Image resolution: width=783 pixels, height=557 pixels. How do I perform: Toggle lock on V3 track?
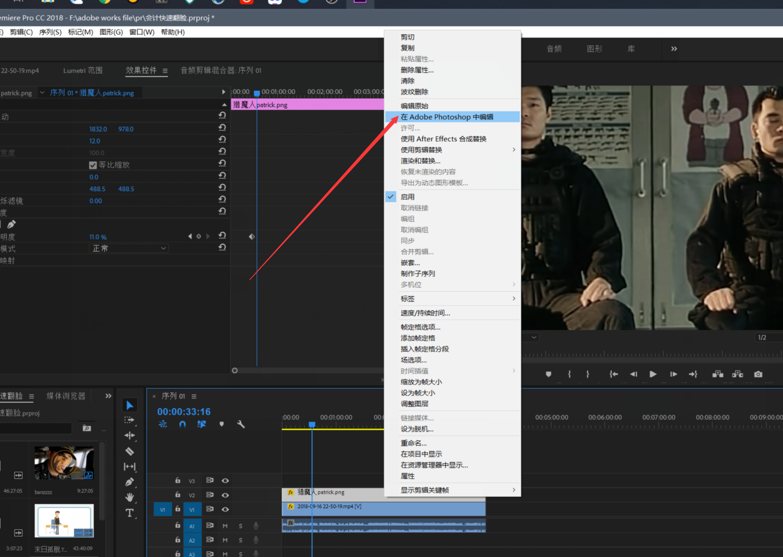tap(178, 480)
